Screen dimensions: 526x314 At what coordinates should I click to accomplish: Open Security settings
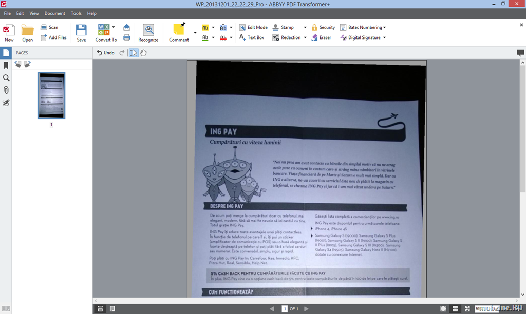point(323,27)
